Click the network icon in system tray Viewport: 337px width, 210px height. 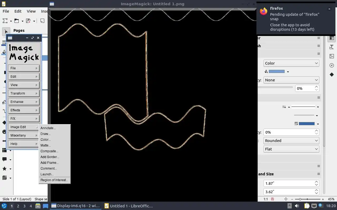point(314,206)
